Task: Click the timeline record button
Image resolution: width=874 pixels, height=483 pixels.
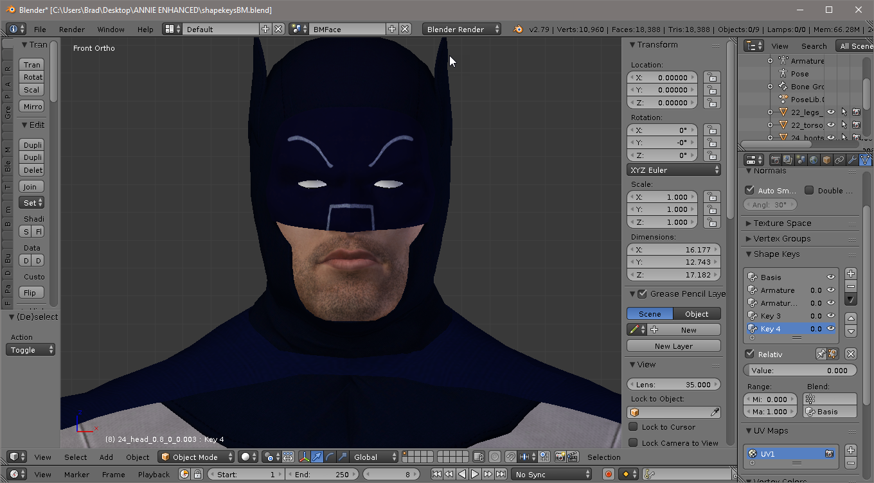Action: point(608,475)
